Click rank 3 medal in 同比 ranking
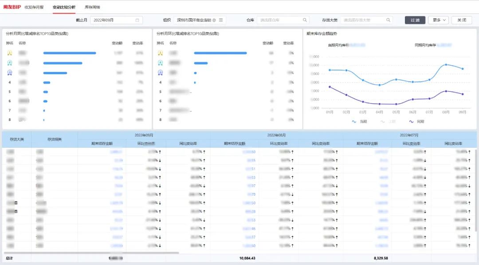The image size is (479, 265). (x=10, y=73)
